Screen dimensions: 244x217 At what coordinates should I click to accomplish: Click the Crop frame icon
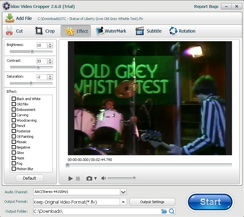[39, 31]
